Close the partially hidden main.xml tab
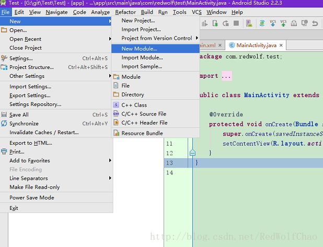 point(220,45)
